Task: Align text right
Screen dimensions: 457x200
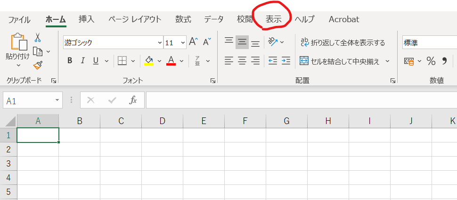Action: (255, 61)
